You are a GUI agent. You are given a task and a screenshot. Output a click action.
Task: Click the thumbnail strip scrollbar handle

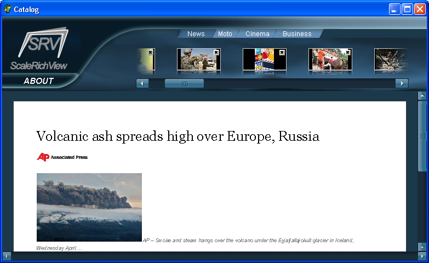[x=184, y=83]
